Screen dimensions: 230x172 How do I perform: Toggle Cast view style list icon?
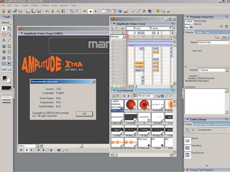tap(118, 96)
